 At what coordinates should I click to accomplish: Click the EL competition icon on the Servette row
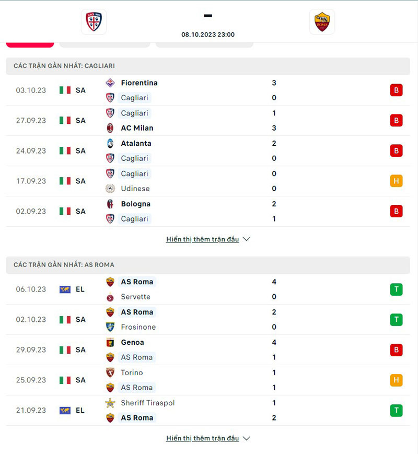[x=65, y=289]
